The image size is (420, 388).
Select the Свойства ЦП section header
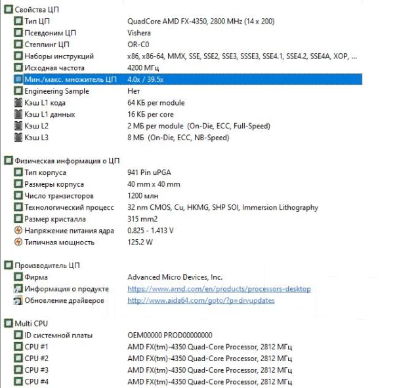pyautogui.click(x=37, y=10)
